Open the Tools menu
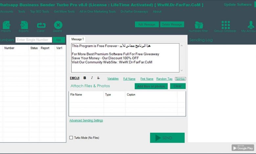 pos(22,11)
